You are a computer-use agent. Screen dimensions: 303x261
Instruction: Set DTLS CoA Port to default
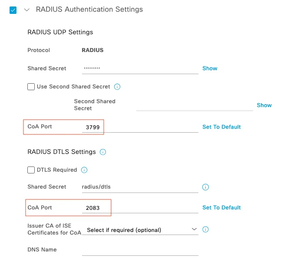221,208
